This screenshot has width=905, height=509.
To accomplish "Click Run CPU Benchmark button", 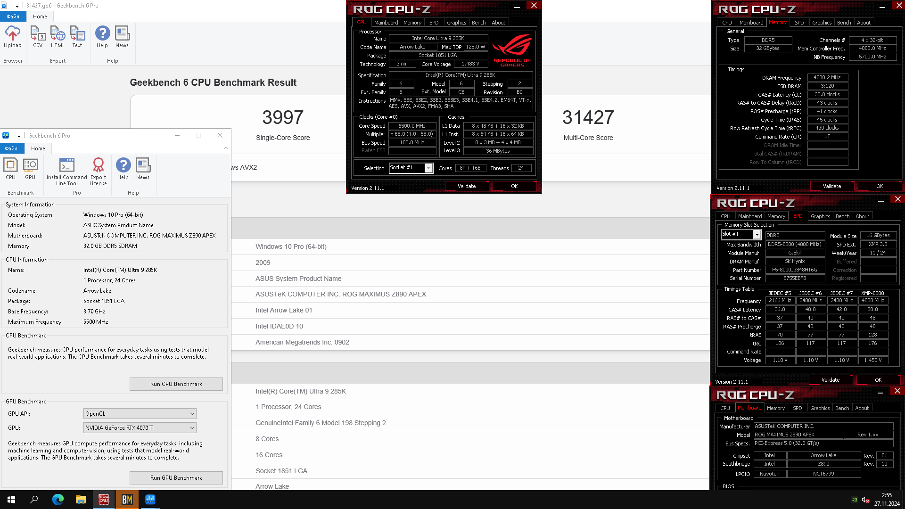I will coord(176,384).
